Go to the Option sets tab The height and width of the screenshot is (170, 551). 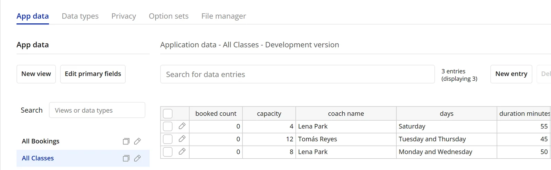pyautogui.click(x=169, y=16)
